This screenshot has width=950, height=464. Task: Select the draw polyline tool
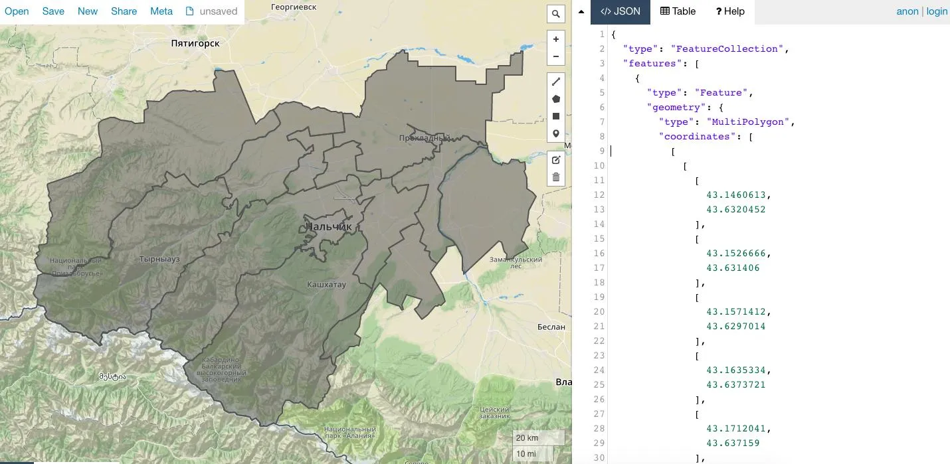[x=556, y=82]
